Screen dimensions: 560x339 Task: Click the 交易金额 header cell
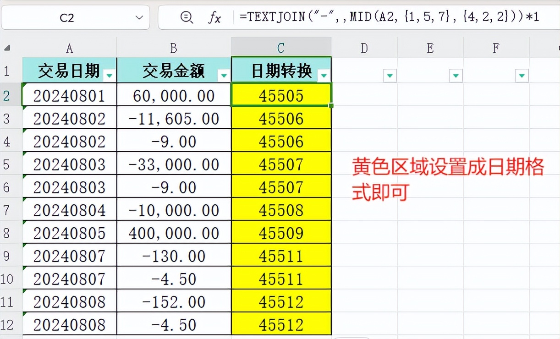[x=174, y=71]
